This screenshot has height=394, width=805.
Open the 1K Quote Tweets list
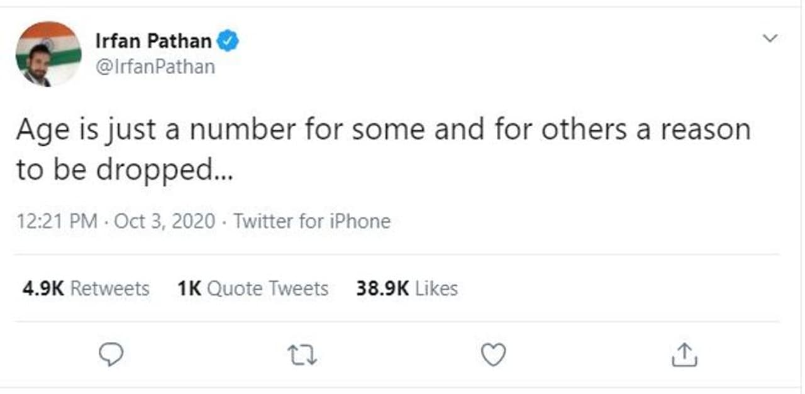tap(253, 288)
